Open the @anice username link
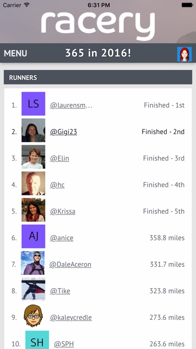Image resolution: width=196 pixels, height=349 pixels. click(62, 238)
